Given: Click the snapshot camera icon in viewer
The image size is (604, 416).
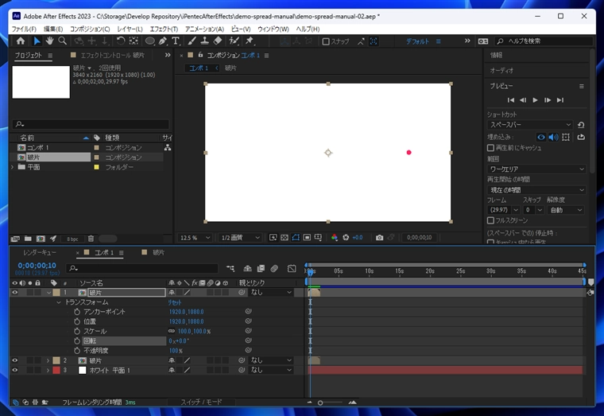Looking at the screenshot, I should 379,238.
